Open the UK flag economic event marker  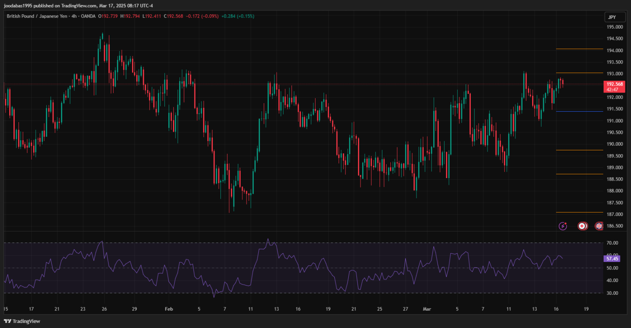[x=599, y=226]
